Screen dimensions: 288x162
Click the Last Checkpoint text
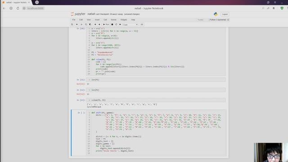109,14
